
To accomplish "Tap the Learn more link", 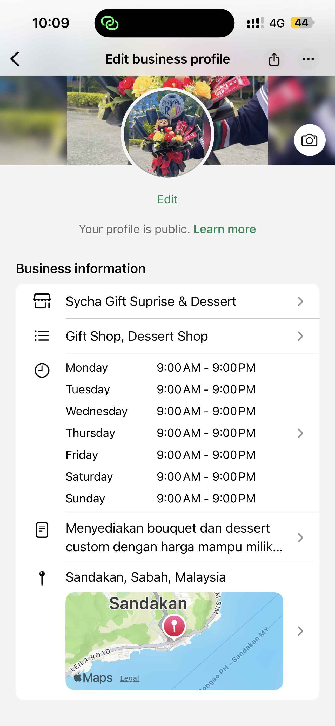I will point(224,229).
